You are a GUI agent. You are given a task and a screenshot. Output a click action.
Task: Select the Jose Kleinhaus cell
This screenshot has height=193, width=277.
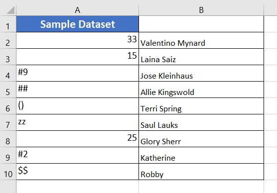[201, 73]
